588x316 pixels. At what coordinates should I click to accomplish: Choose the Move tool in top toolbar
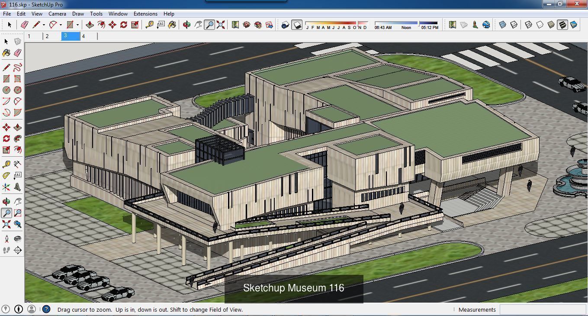point(112,25)
